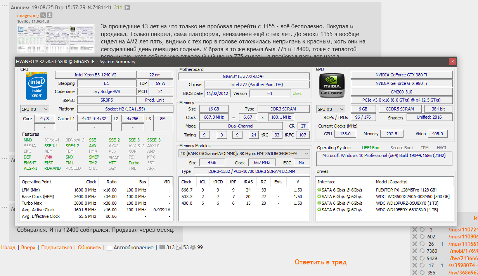Click the NVIDIA GeForce logo in HWiNFO
This screenshot has width=478, height=276.
click(331, 86)
